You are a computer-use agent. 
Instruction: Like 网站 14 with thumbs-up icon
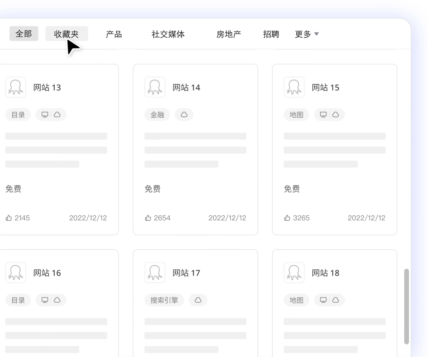[x=148, y=218]
